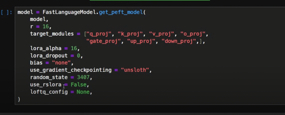
Task: Select the empty cell execution prompt
Action: click(6, 12)
